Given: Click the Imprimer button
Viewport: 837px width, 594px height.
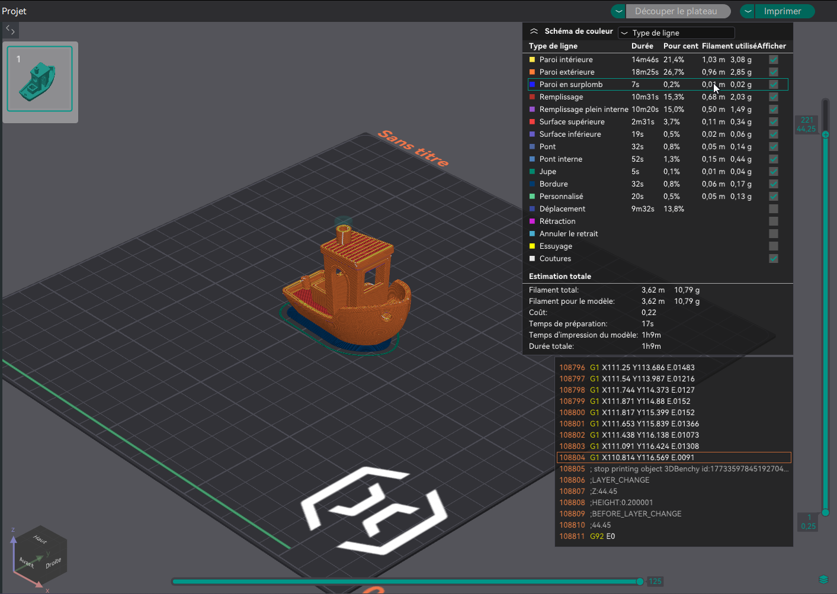Looking at the screenshot, I should [x=782, y=11].
